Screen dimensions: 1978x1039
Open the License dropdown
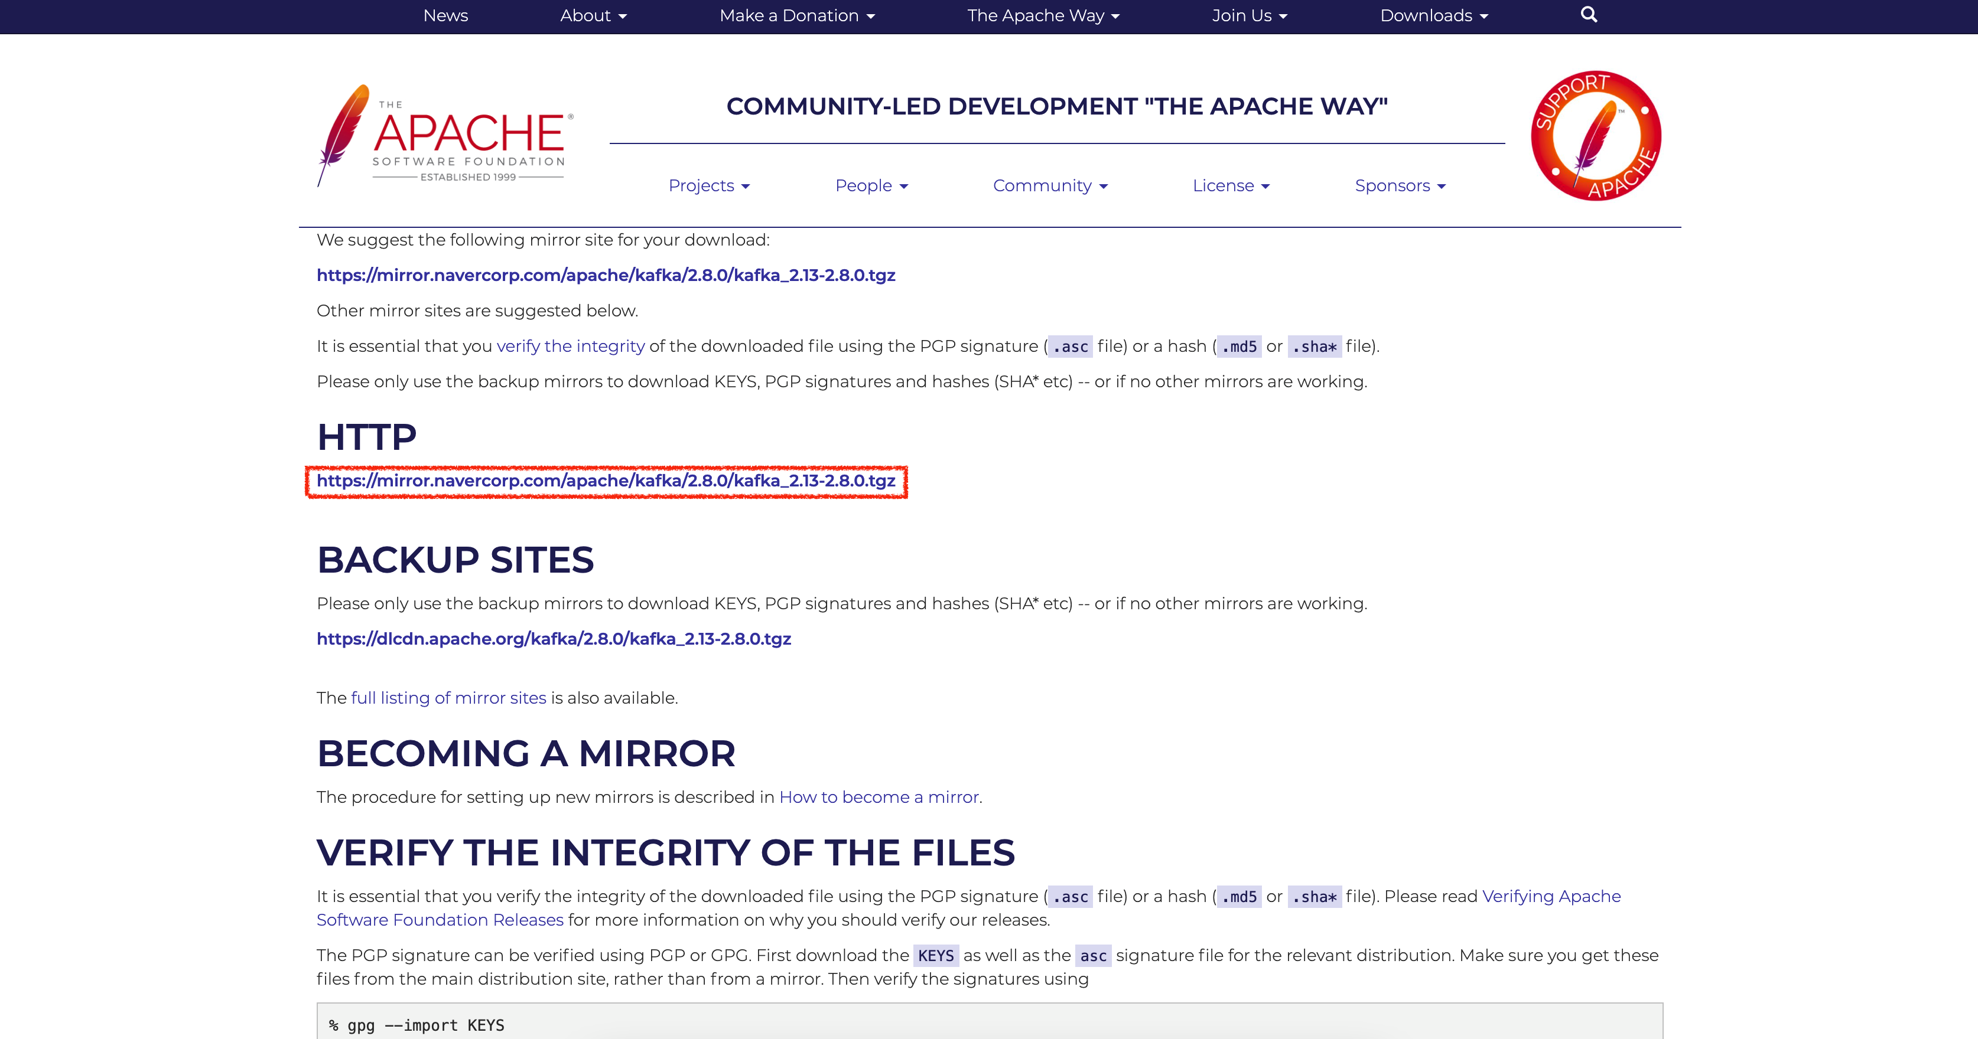(1231, 186)
